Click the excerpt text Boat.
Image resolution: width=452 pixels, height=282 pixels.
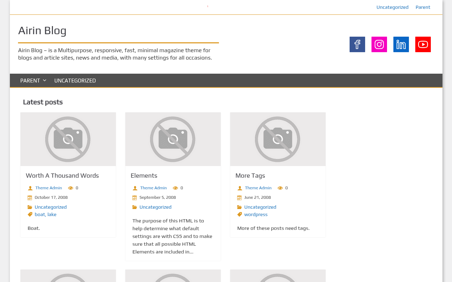34,228
